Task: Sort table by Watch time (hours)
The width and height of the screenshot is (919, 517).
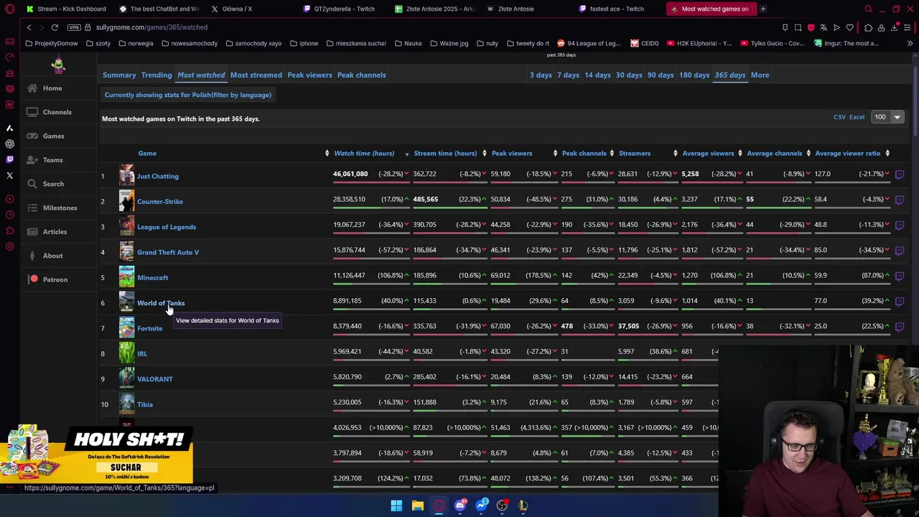Action: coord(364,153)
